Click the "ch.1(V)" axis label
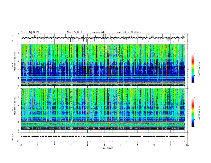Screen dimensions: 211x163 13,38
